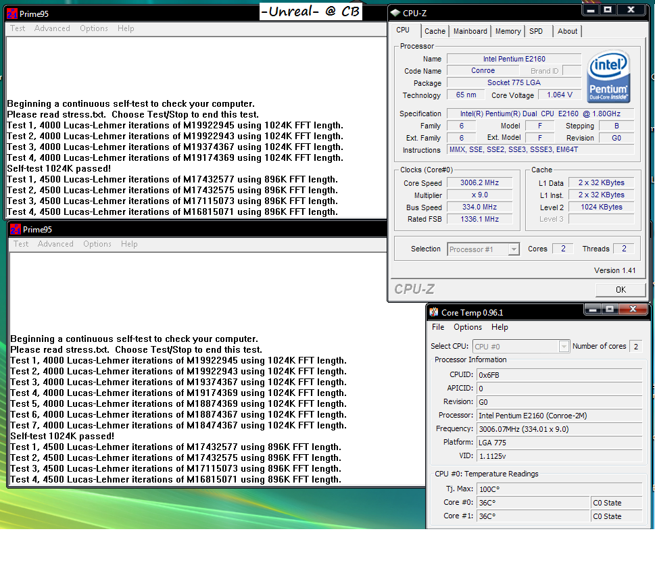Image resolution: width=655 pixels, height=569 pixels.
Task: Open the Help menu in lower Prime95 window
Action: tap(129, 244)
